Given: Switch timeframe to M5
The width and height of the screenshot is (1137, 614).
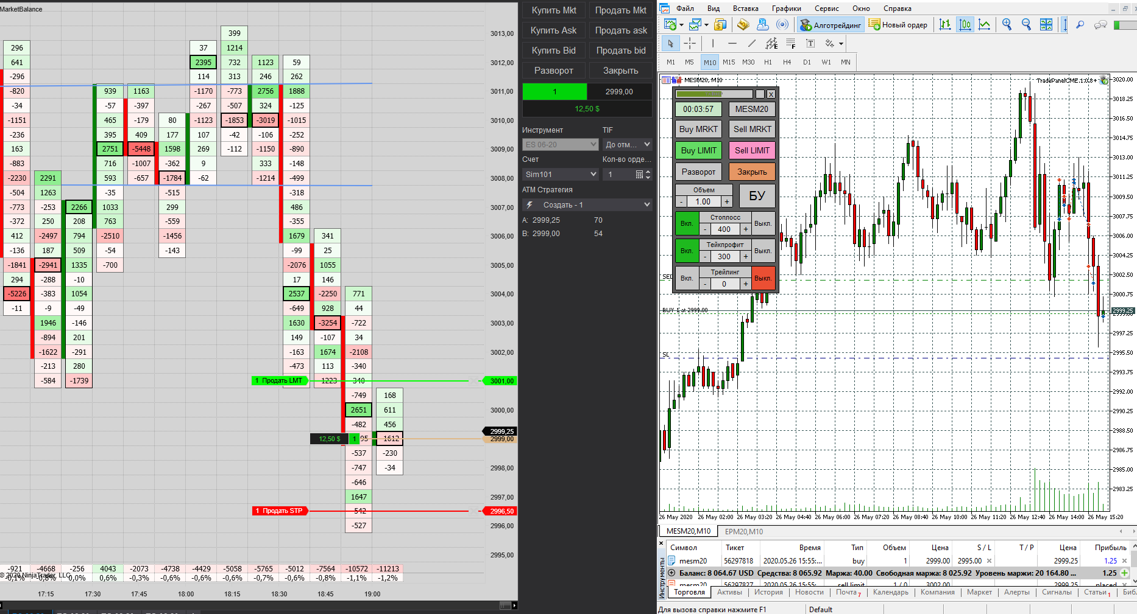Looking at the screenshot, I should (689, 62).
